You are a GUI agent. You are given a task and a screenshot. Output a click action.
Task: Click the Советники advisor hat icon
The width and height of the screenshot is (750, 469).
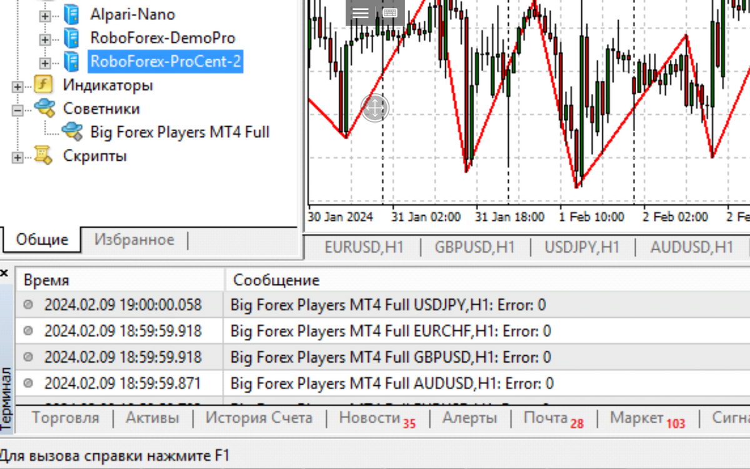coord(44,108)
